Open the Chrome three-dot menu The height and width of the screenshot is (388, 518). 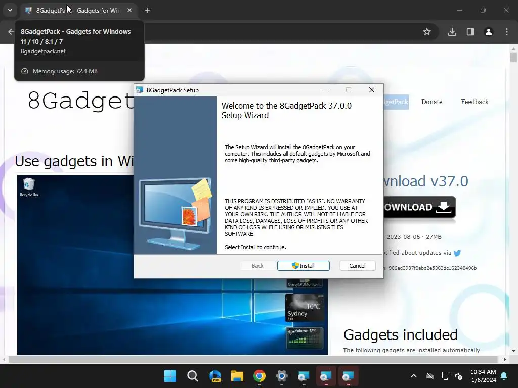507,32
